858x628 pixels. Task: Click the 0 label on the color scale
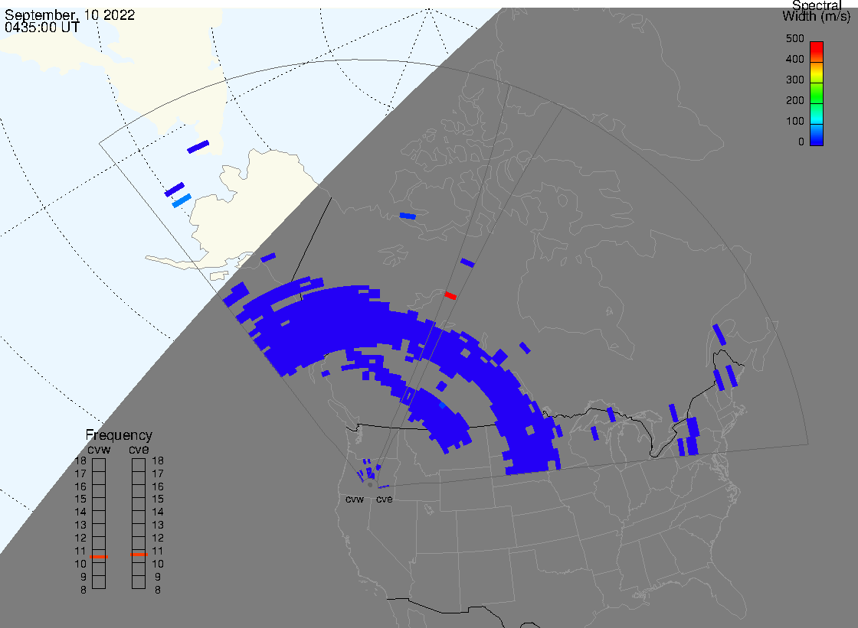tap(801, 142)
